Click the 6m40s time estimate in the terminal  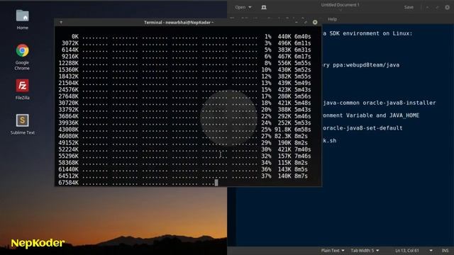303,36
